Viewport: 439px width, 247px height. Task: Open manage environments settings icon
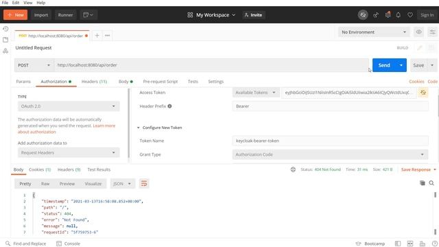433,32
